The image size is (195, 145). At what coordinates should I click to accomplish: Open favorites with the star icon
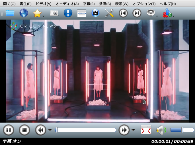pyautogui.click(x=37, y=13)
